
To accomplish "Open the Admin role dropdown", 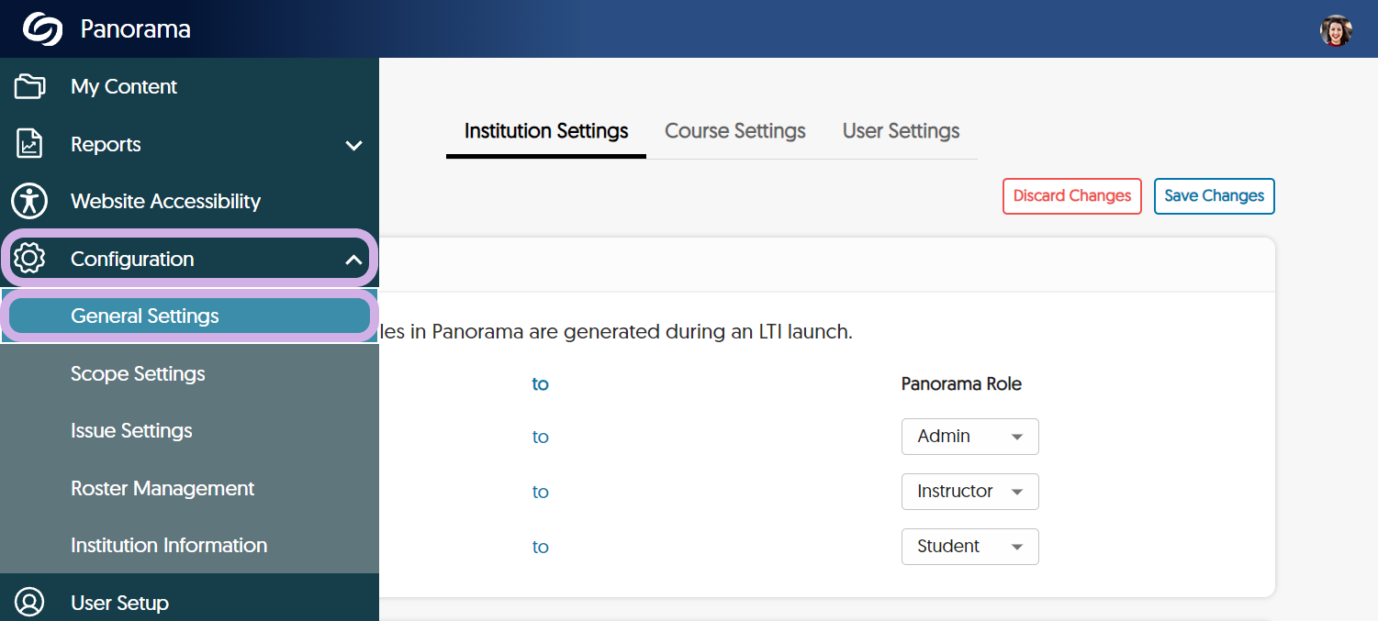I will pos(970,437).
